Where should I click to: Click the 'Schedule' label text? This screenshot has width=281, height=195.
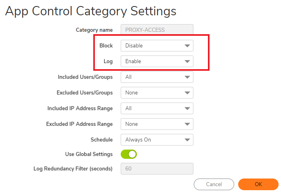[x=102, y=140]
